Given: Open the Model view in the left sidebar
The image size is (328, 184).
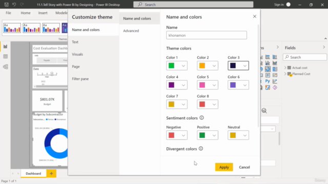Looking at the screenshot, I should click(x=6, y=67).
